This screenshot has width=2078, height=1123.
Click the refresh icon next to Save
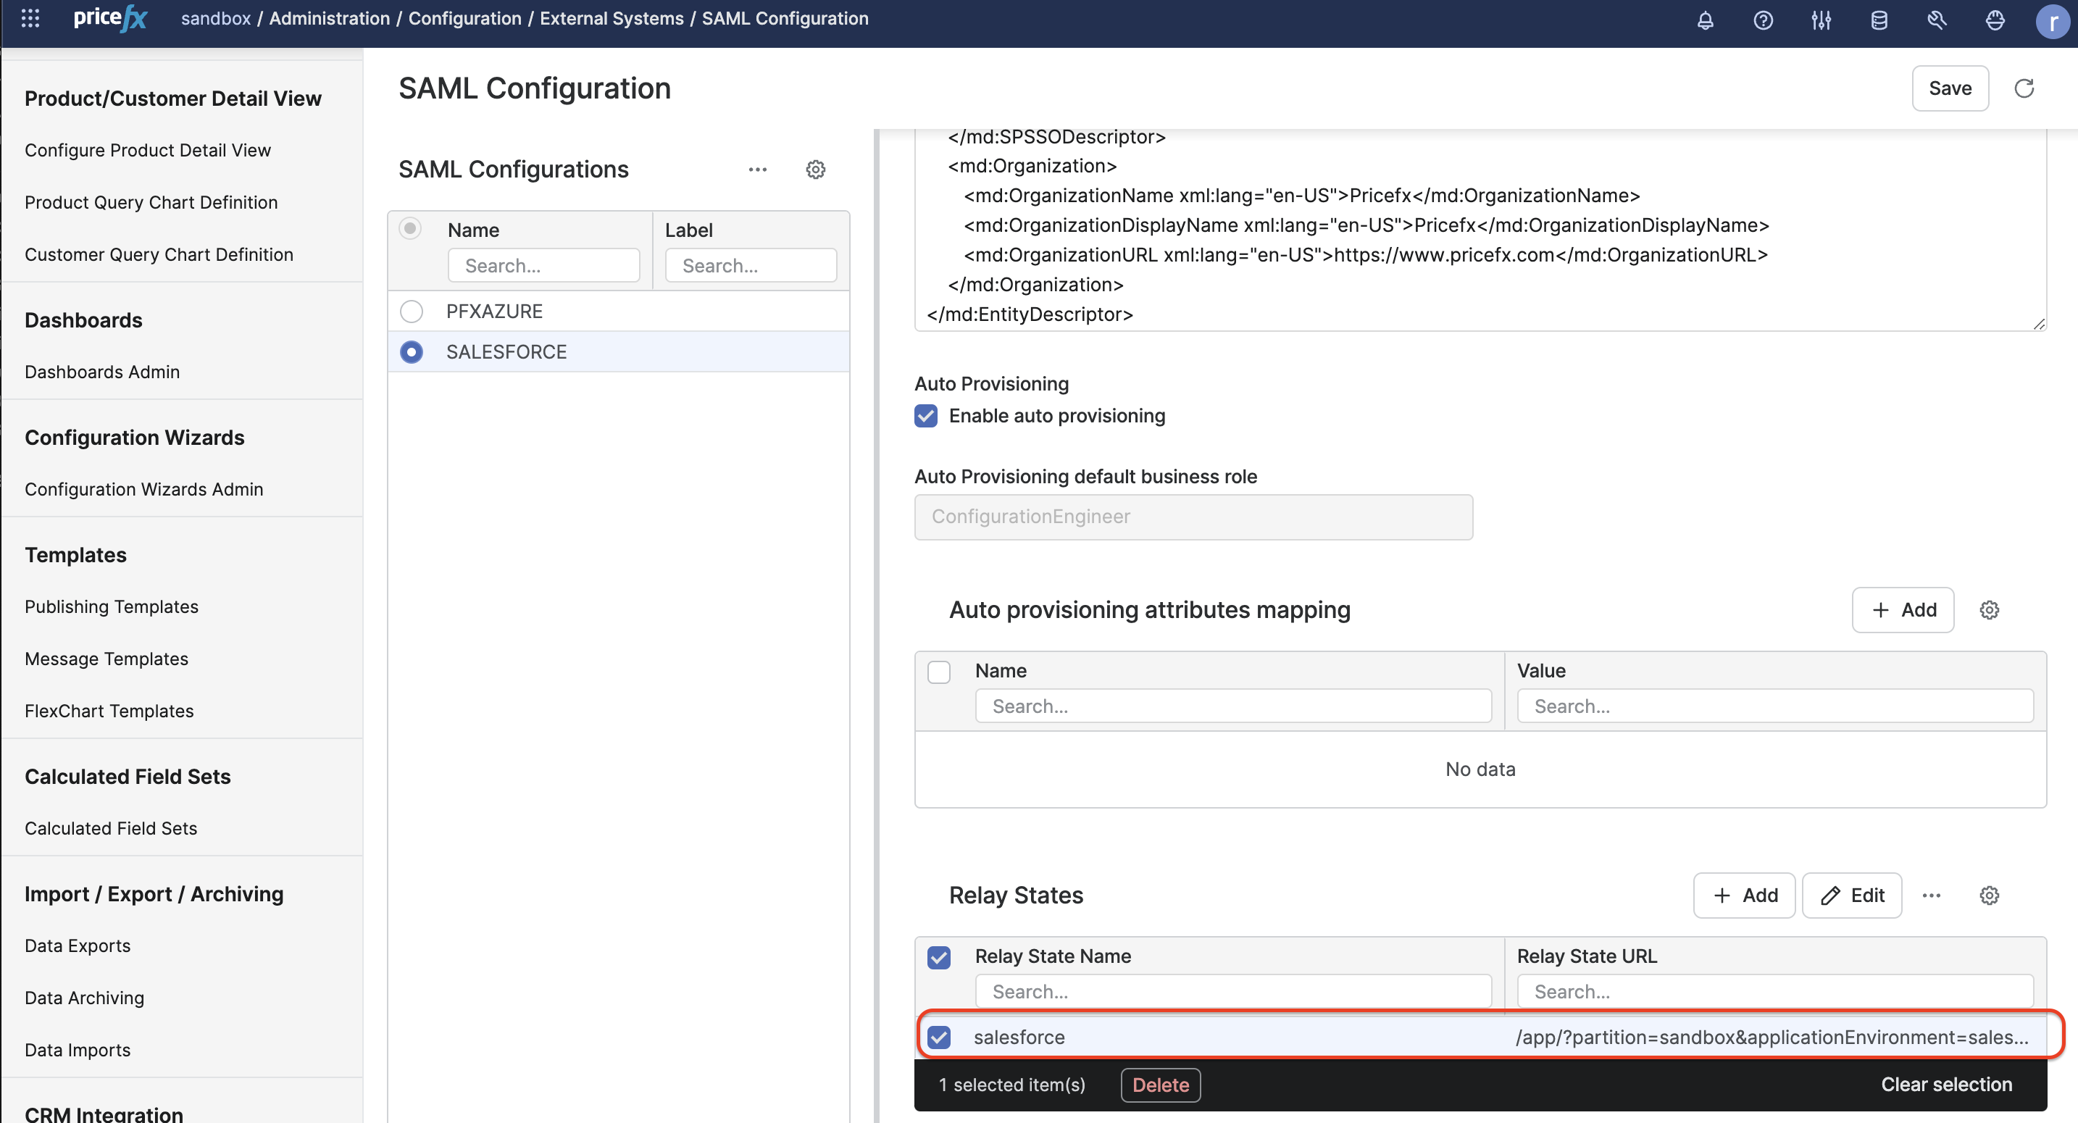(x=2024, y=88)
